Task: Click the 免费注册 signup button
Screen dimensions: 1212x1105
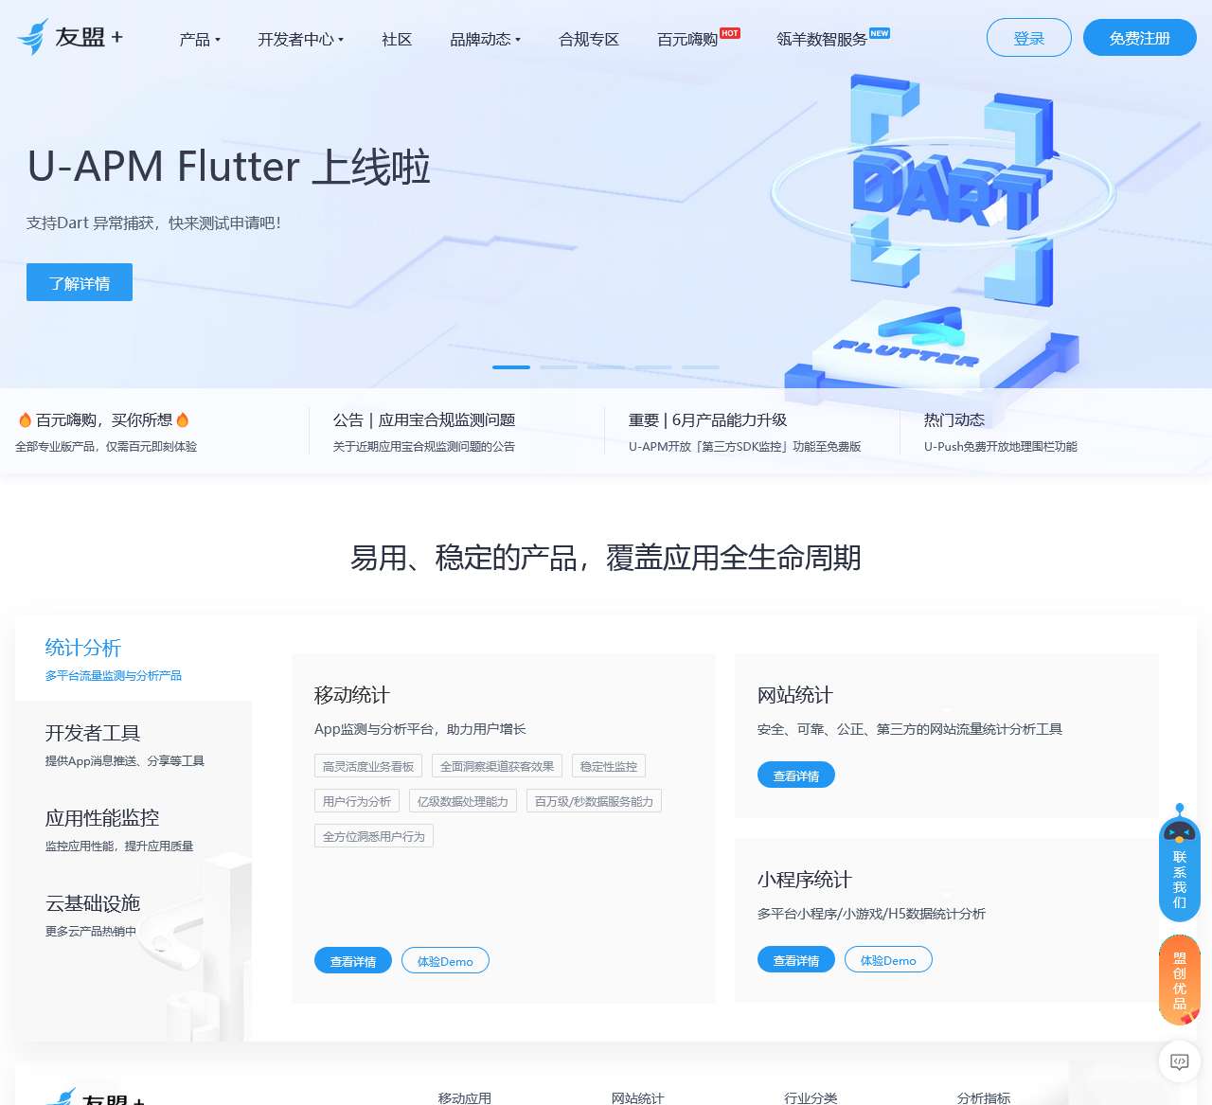Action: [x=1140, y=38]
